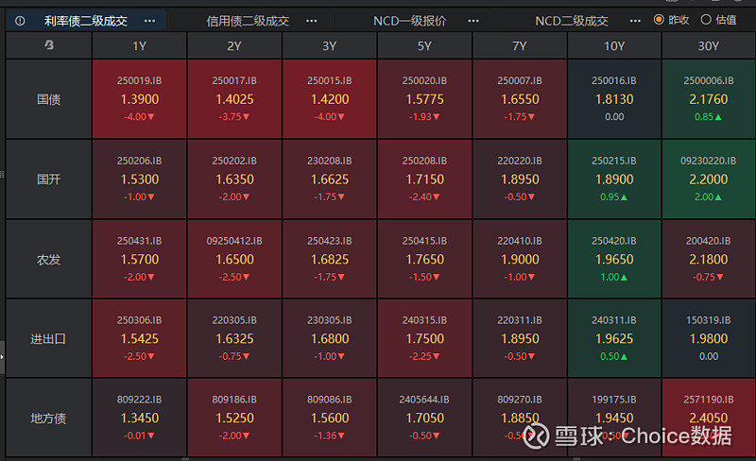Click the 10Y column header

(614, 45)
